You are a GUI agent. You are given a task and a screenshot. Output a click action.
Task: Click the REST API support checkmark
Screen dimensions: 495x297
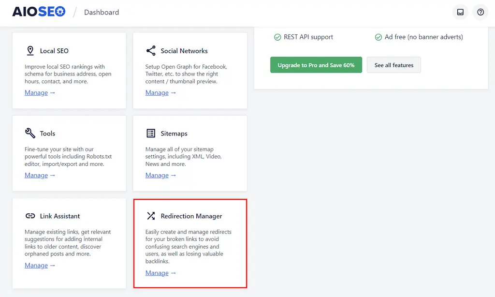pos(277,37)
